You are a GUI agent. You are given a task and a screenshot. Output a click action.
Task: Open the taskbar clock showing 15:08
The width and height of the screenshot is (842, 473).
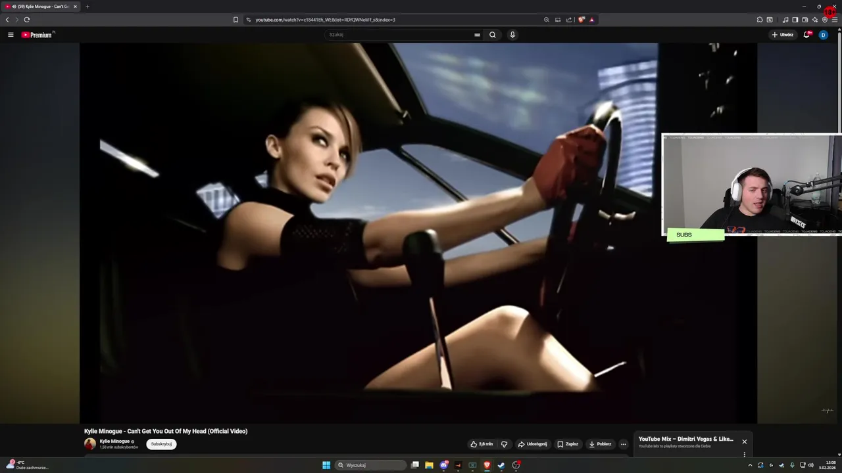827,465
